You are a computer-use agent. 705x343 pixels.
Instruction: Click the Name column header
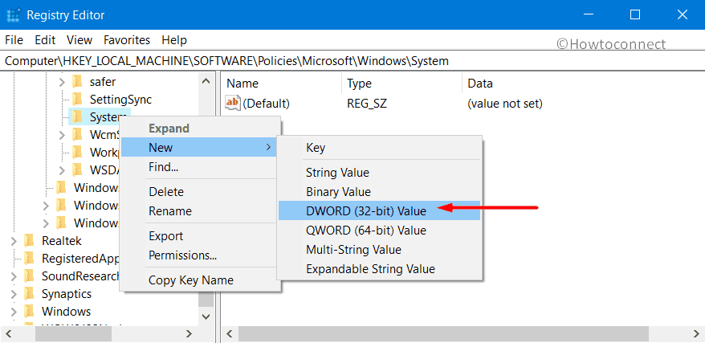point(282,84)
